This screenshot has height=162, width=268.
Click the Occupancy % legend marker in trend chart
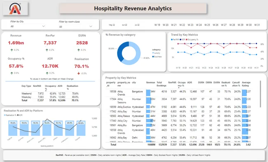186,39
